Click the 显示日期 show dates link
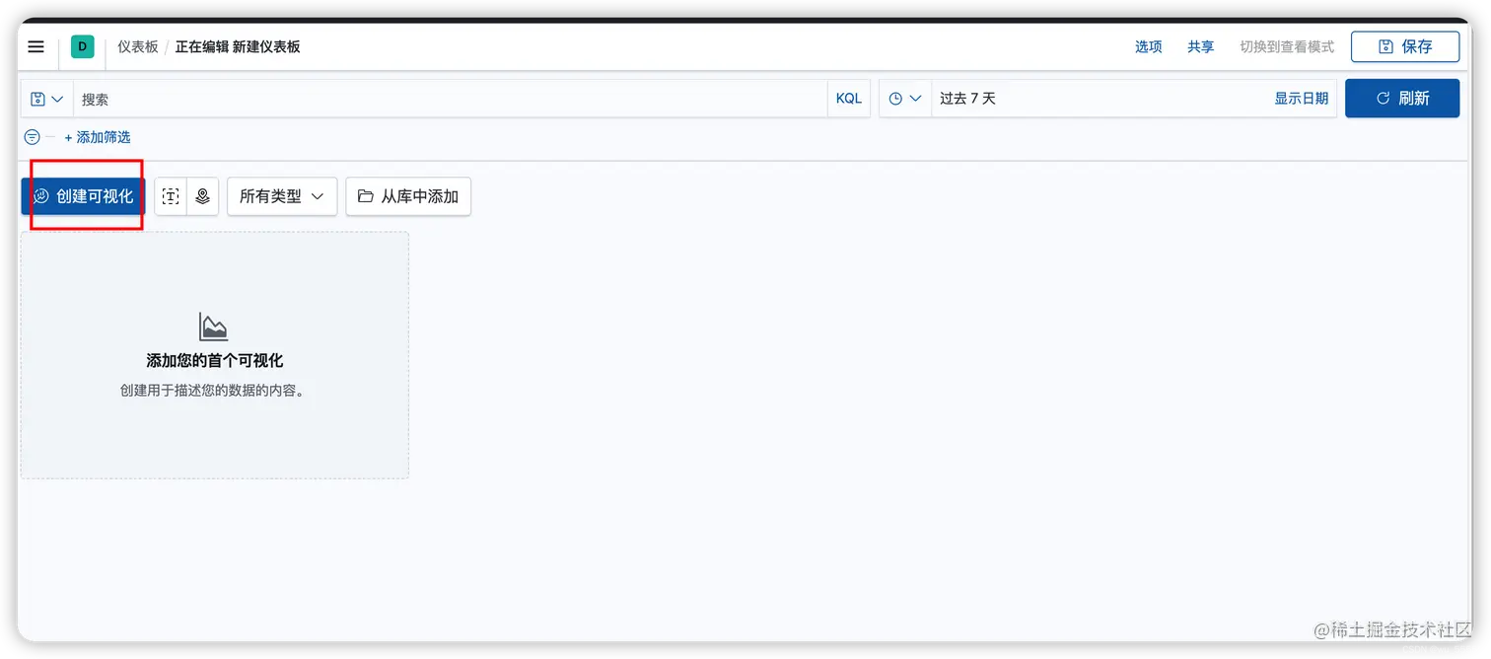Viewport: 1491px width, 659px height. [x=1301, y=98]
